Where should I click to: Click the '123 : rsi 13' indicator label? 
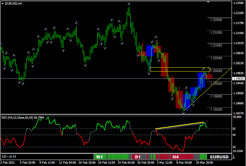point(9,157)
